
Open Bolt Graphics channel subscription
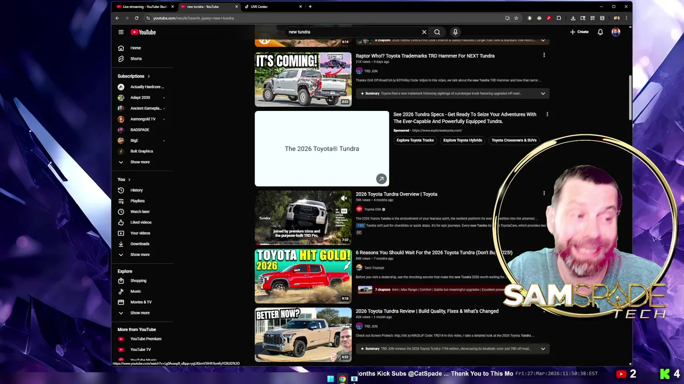[142, 151]
